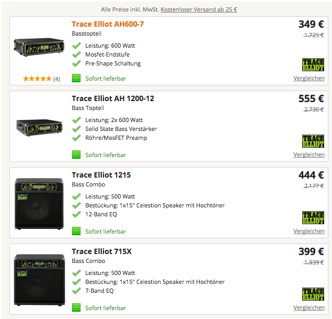Click the five-star rating of AH600-7
This screenshot has height=319, width=332.
pos(37,79)
